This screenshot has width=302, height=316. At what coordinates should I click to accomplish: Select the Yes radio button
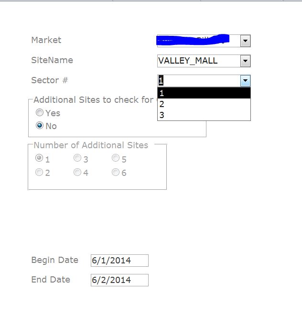tap(40, 113)
